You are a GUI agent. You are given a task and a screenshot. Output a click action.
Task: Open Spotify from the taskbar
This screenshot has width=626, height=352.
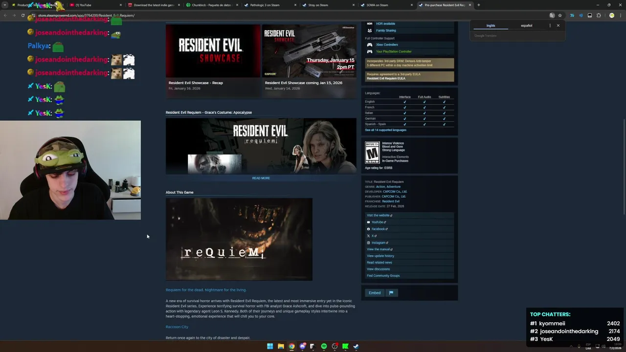point(324,346)
